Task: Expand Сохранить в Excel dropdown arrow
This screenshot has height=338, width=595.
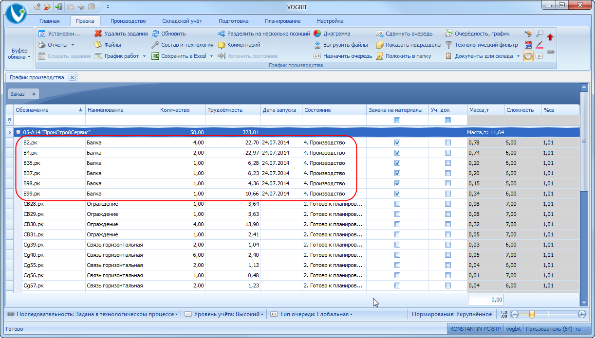Action: (212, 56)
